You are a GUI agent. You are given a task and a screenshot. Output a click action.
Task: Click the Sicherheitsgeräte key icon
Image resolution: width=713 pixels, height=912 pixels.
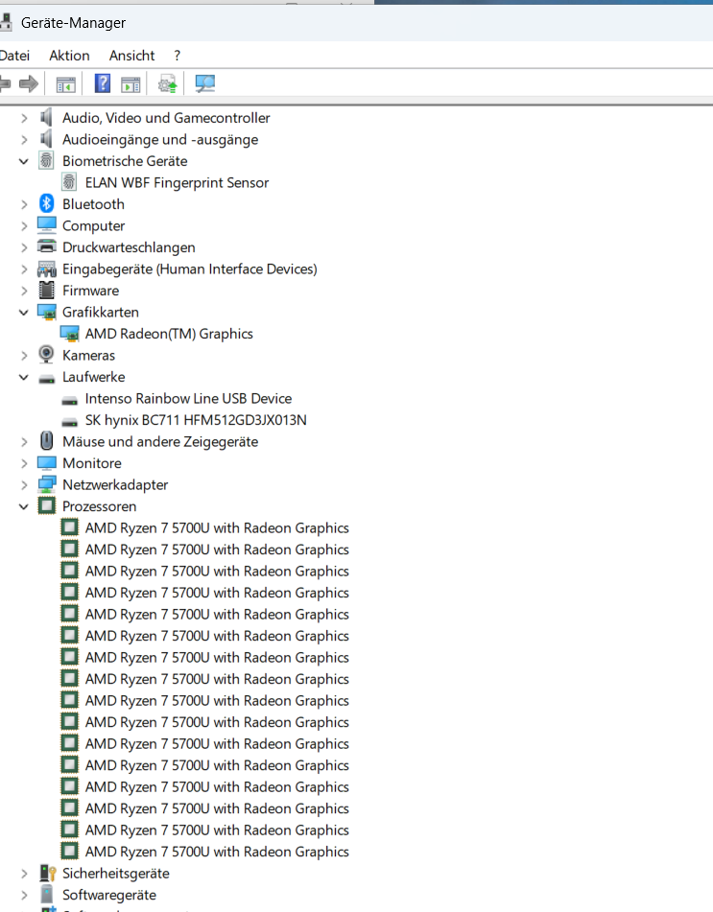[47, 873]
